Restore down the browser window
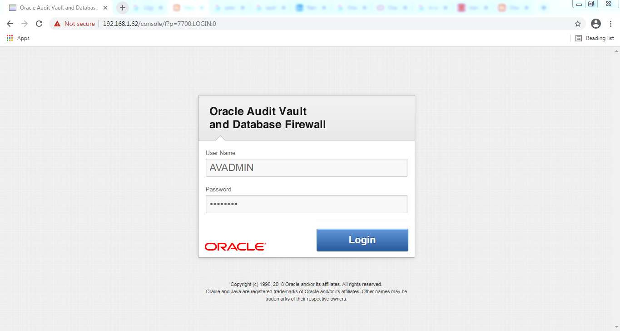This screenshot has height=331, width=620. pos(591,4)
